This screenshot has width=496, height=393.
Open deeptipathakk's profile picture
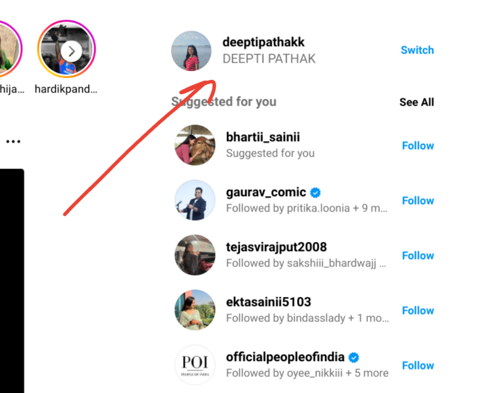pyautogui.click(x=192, y=51)
